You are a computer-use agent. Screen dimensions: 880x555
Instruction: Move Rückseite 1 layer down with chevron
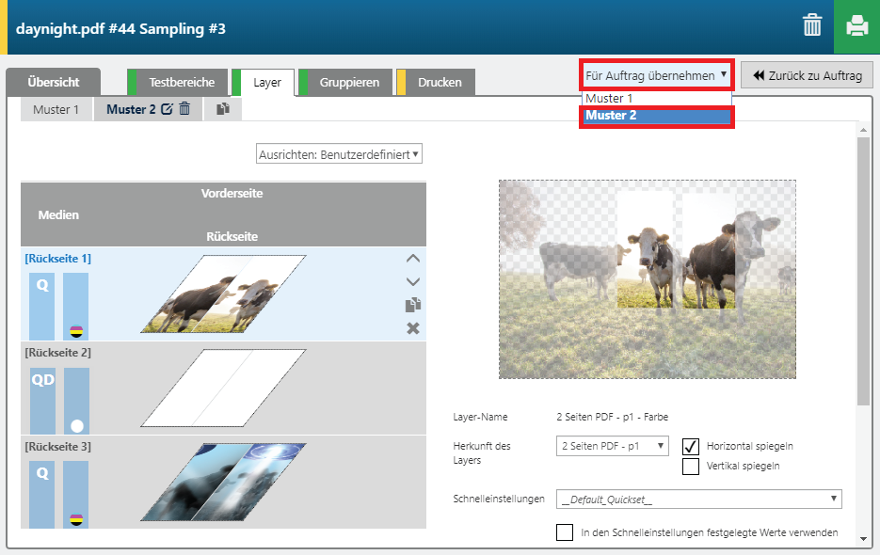412,281
